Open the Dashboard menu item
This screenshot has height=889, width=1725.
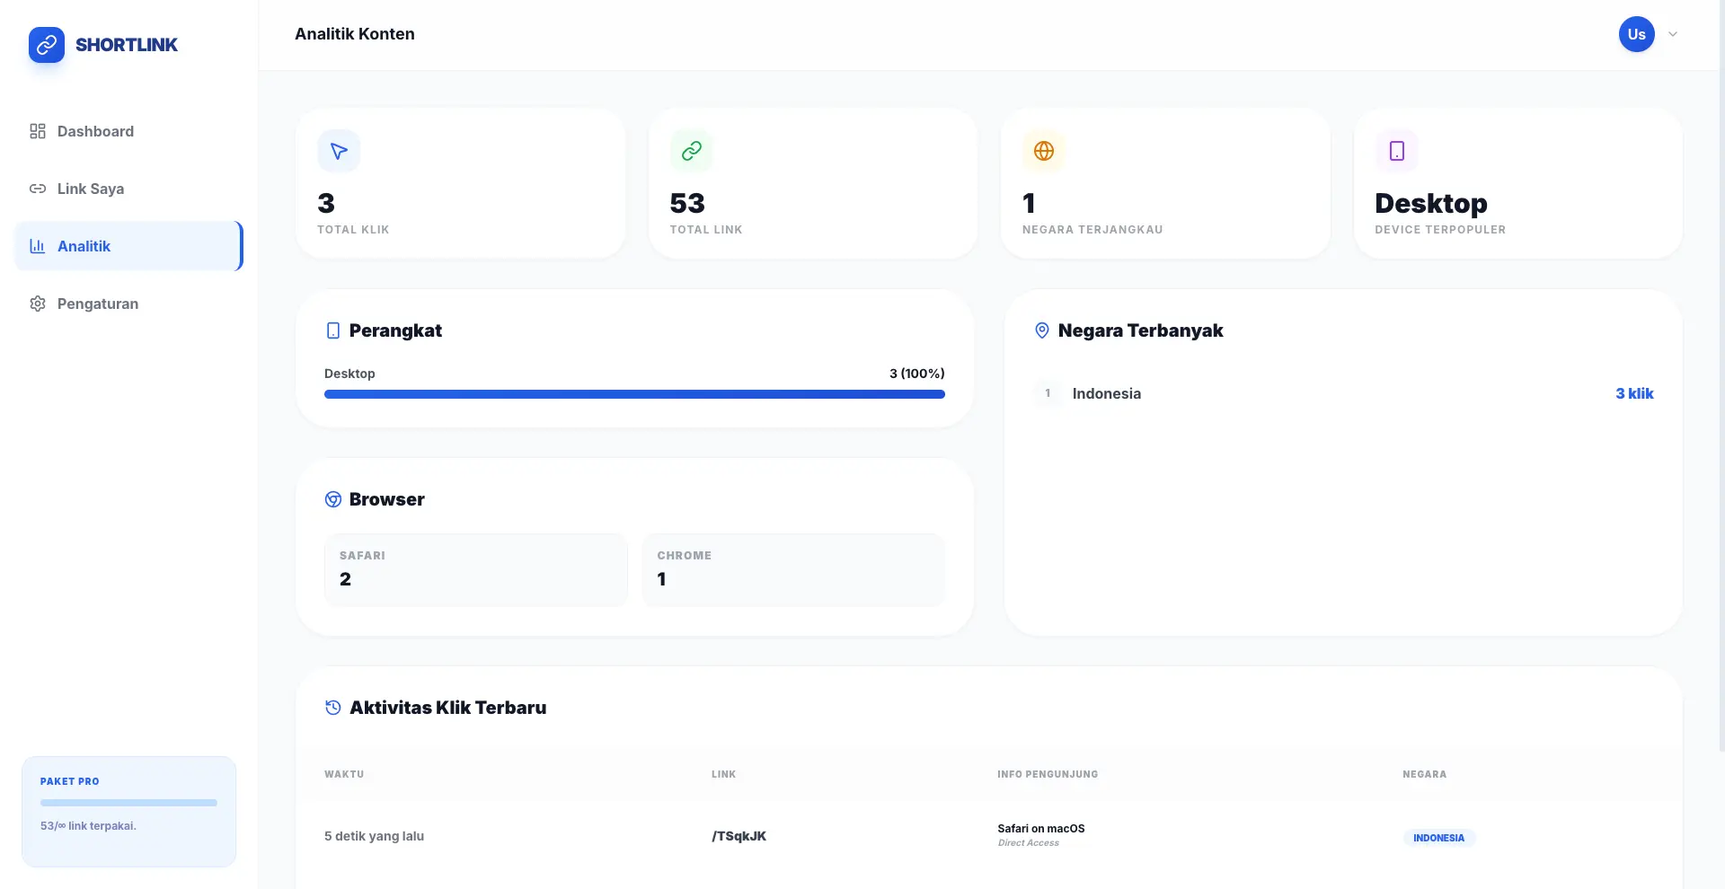click(95, 131)
